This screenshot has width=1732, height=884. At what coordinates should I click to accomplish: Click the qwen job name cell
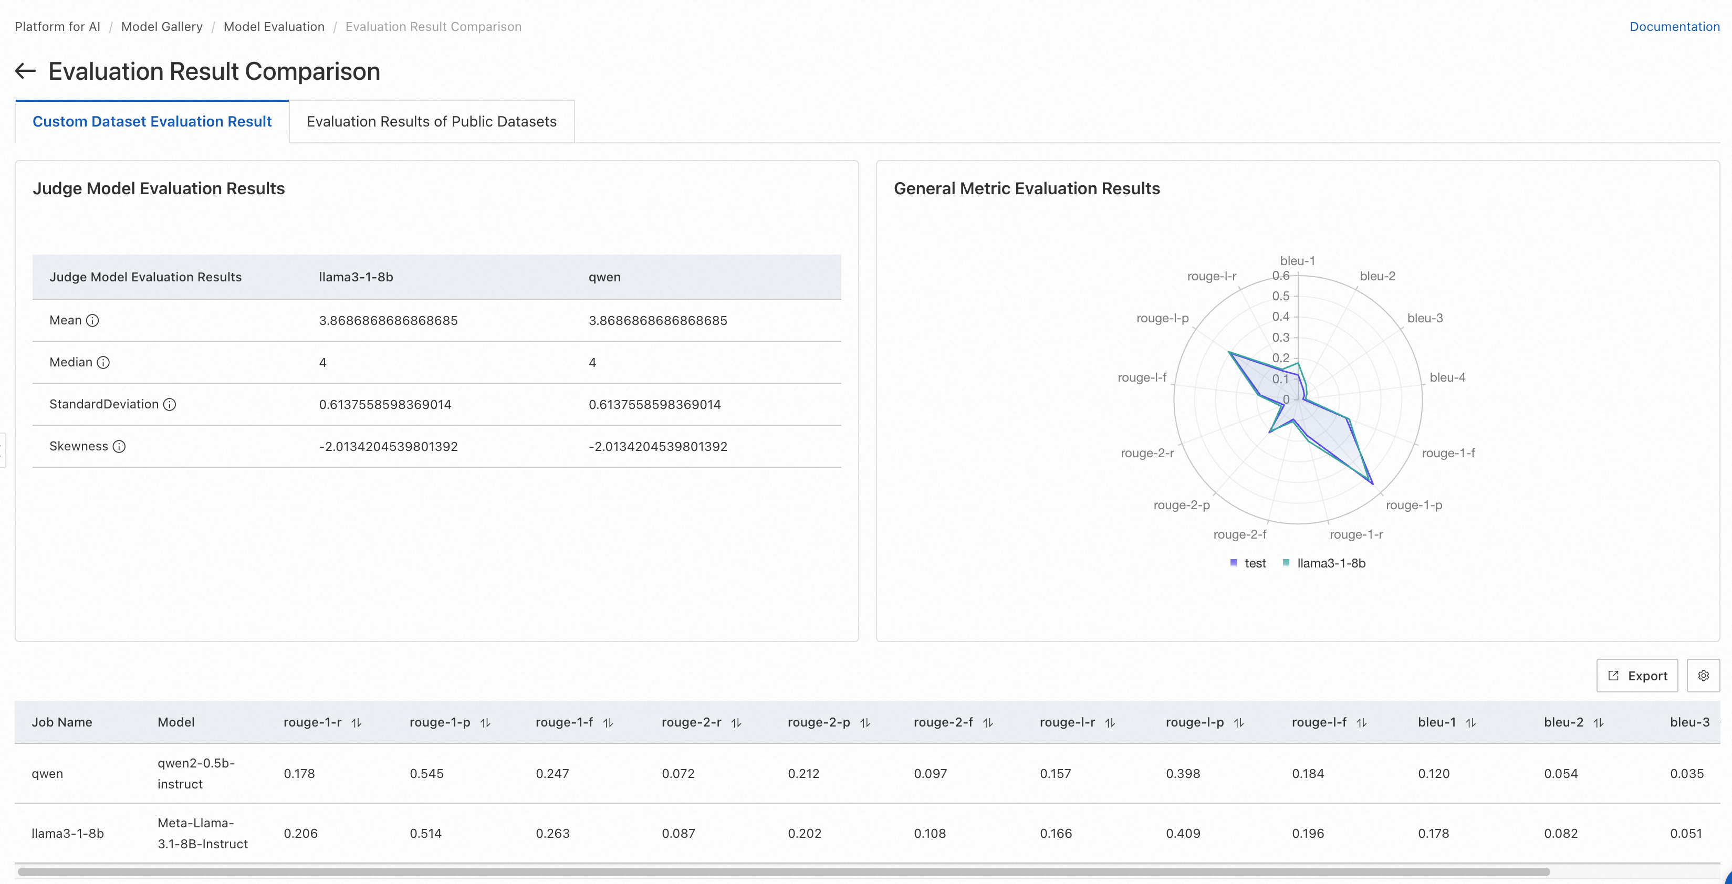tap(47, 774)
